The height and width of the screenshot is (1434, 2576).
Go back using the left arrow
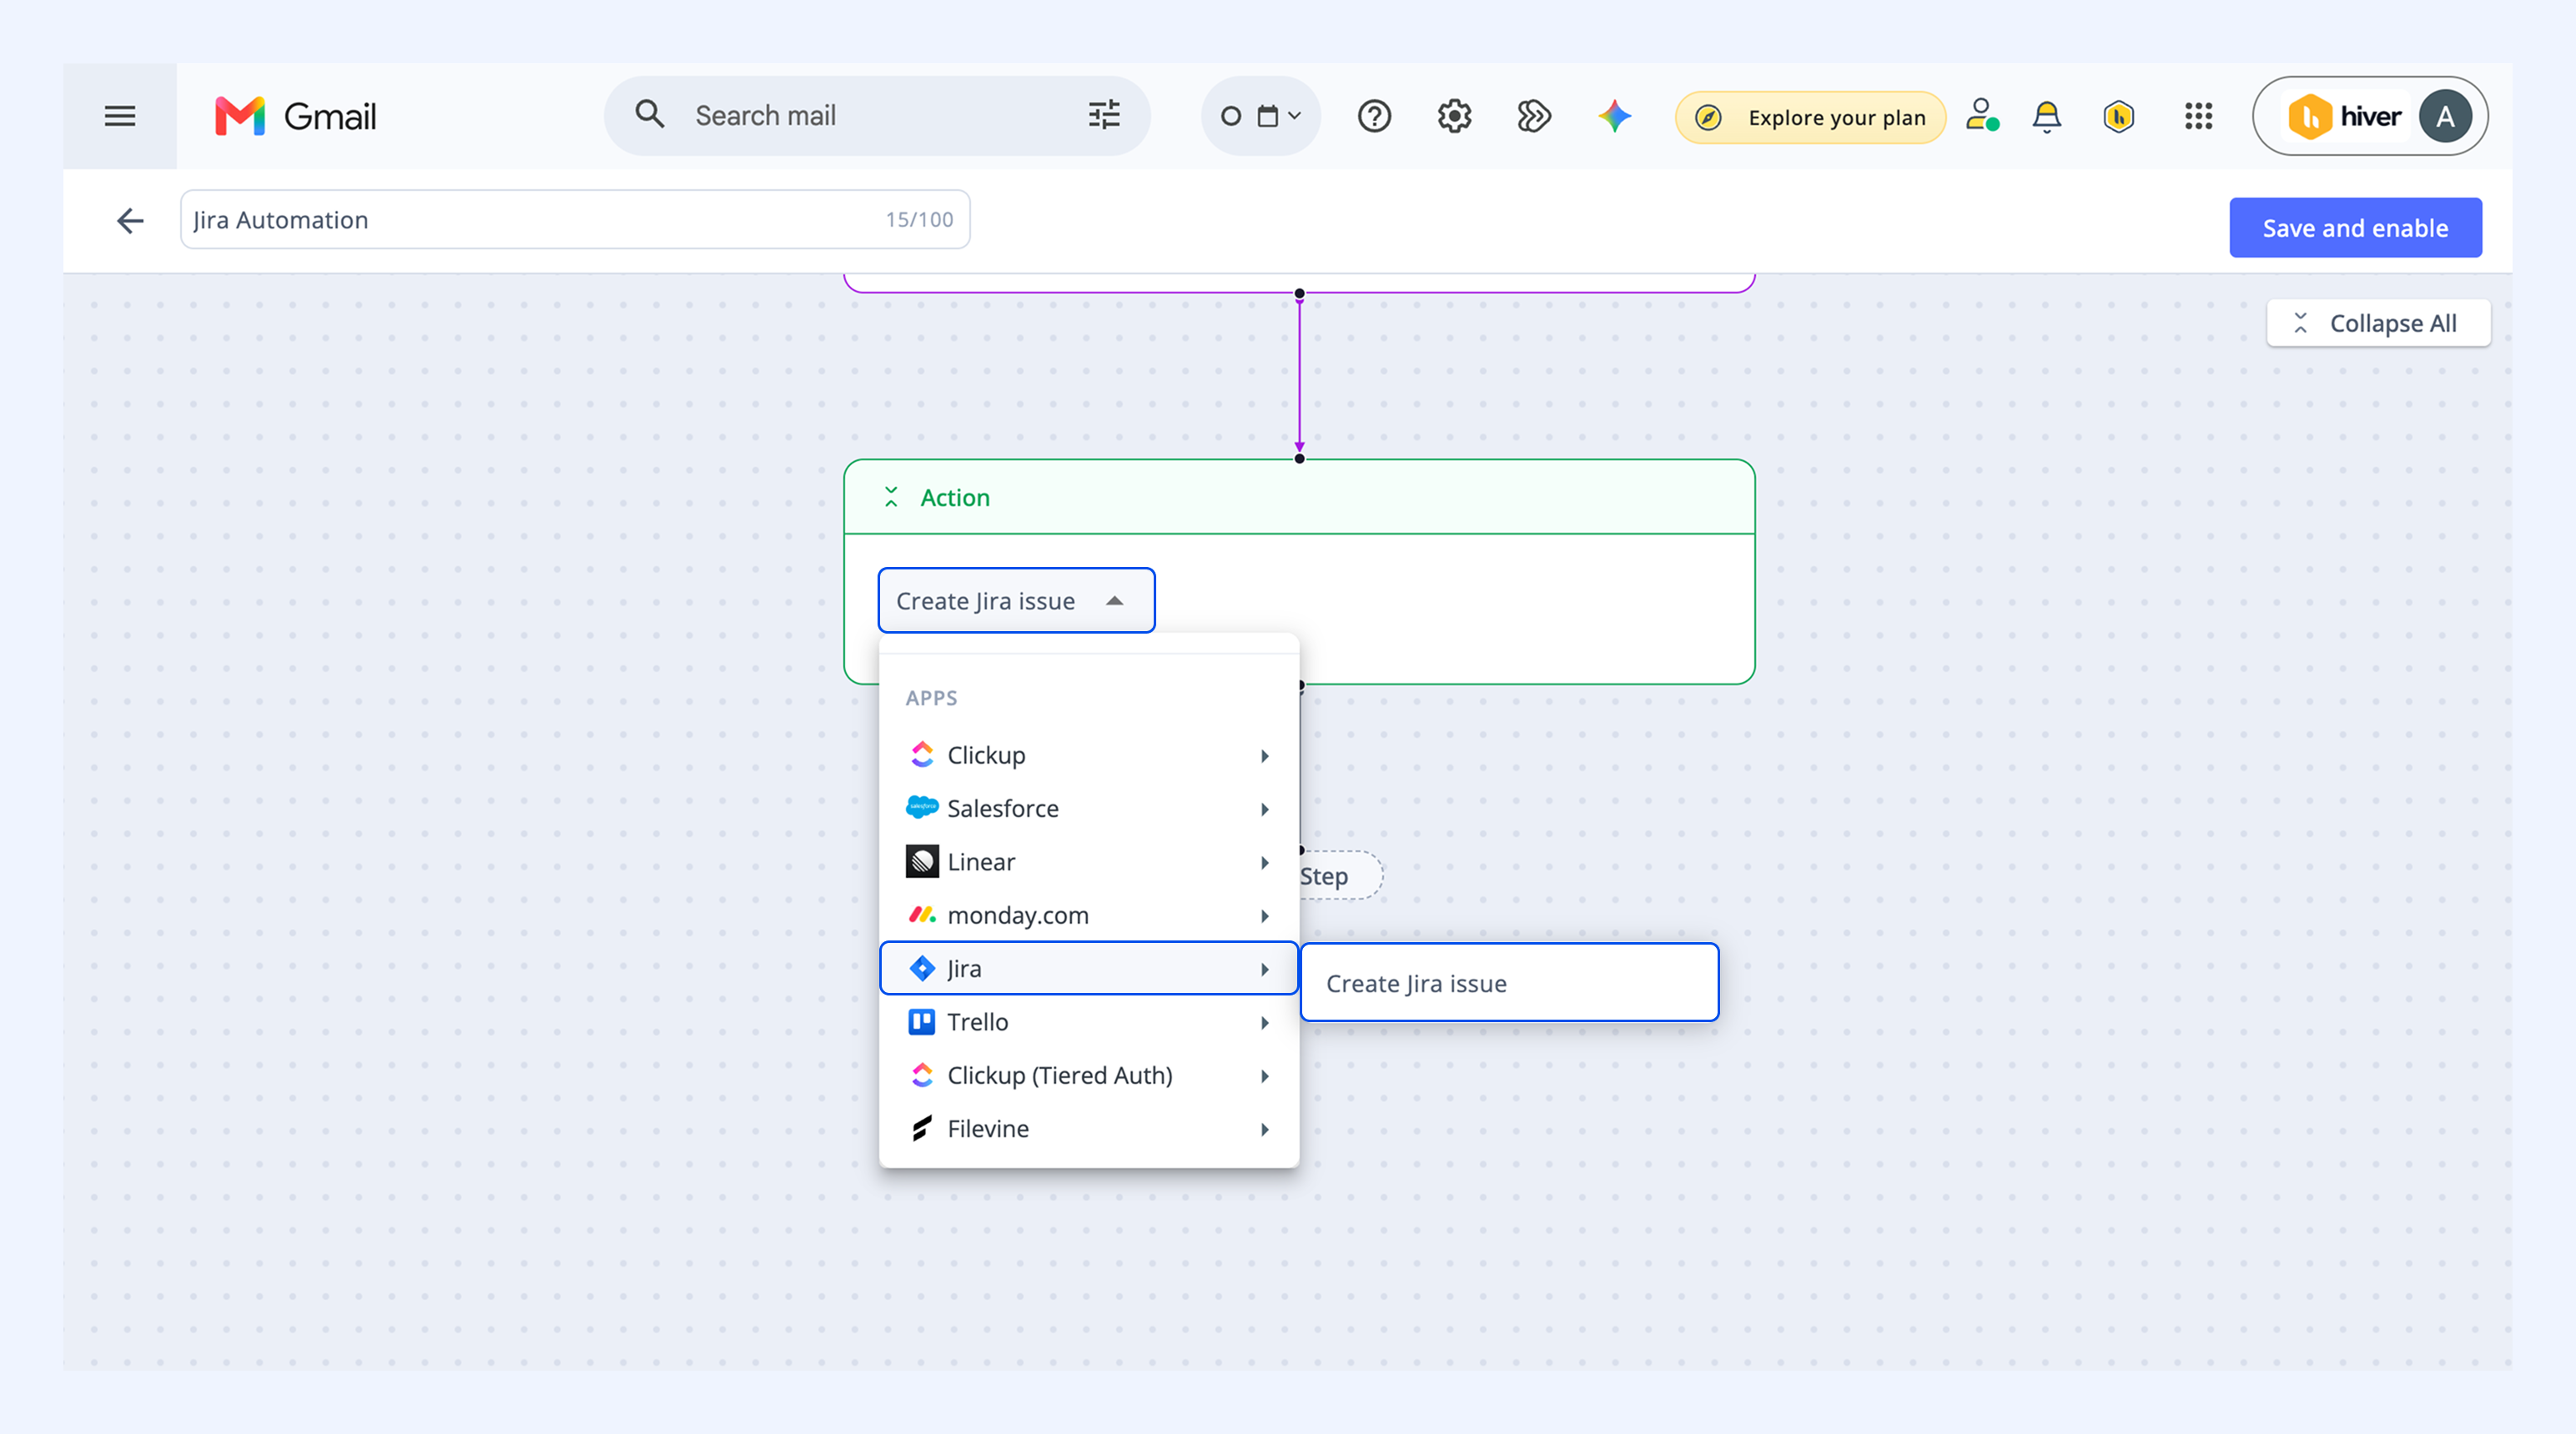coord(130,220)
